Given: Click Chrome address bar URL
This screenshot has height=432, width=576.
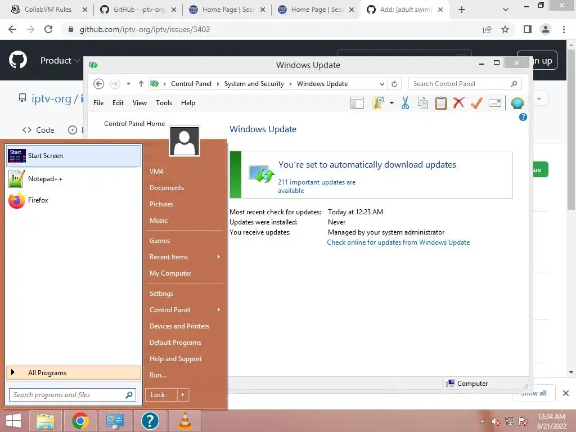Looking at the screenshot, I should (x=145, y=29).
